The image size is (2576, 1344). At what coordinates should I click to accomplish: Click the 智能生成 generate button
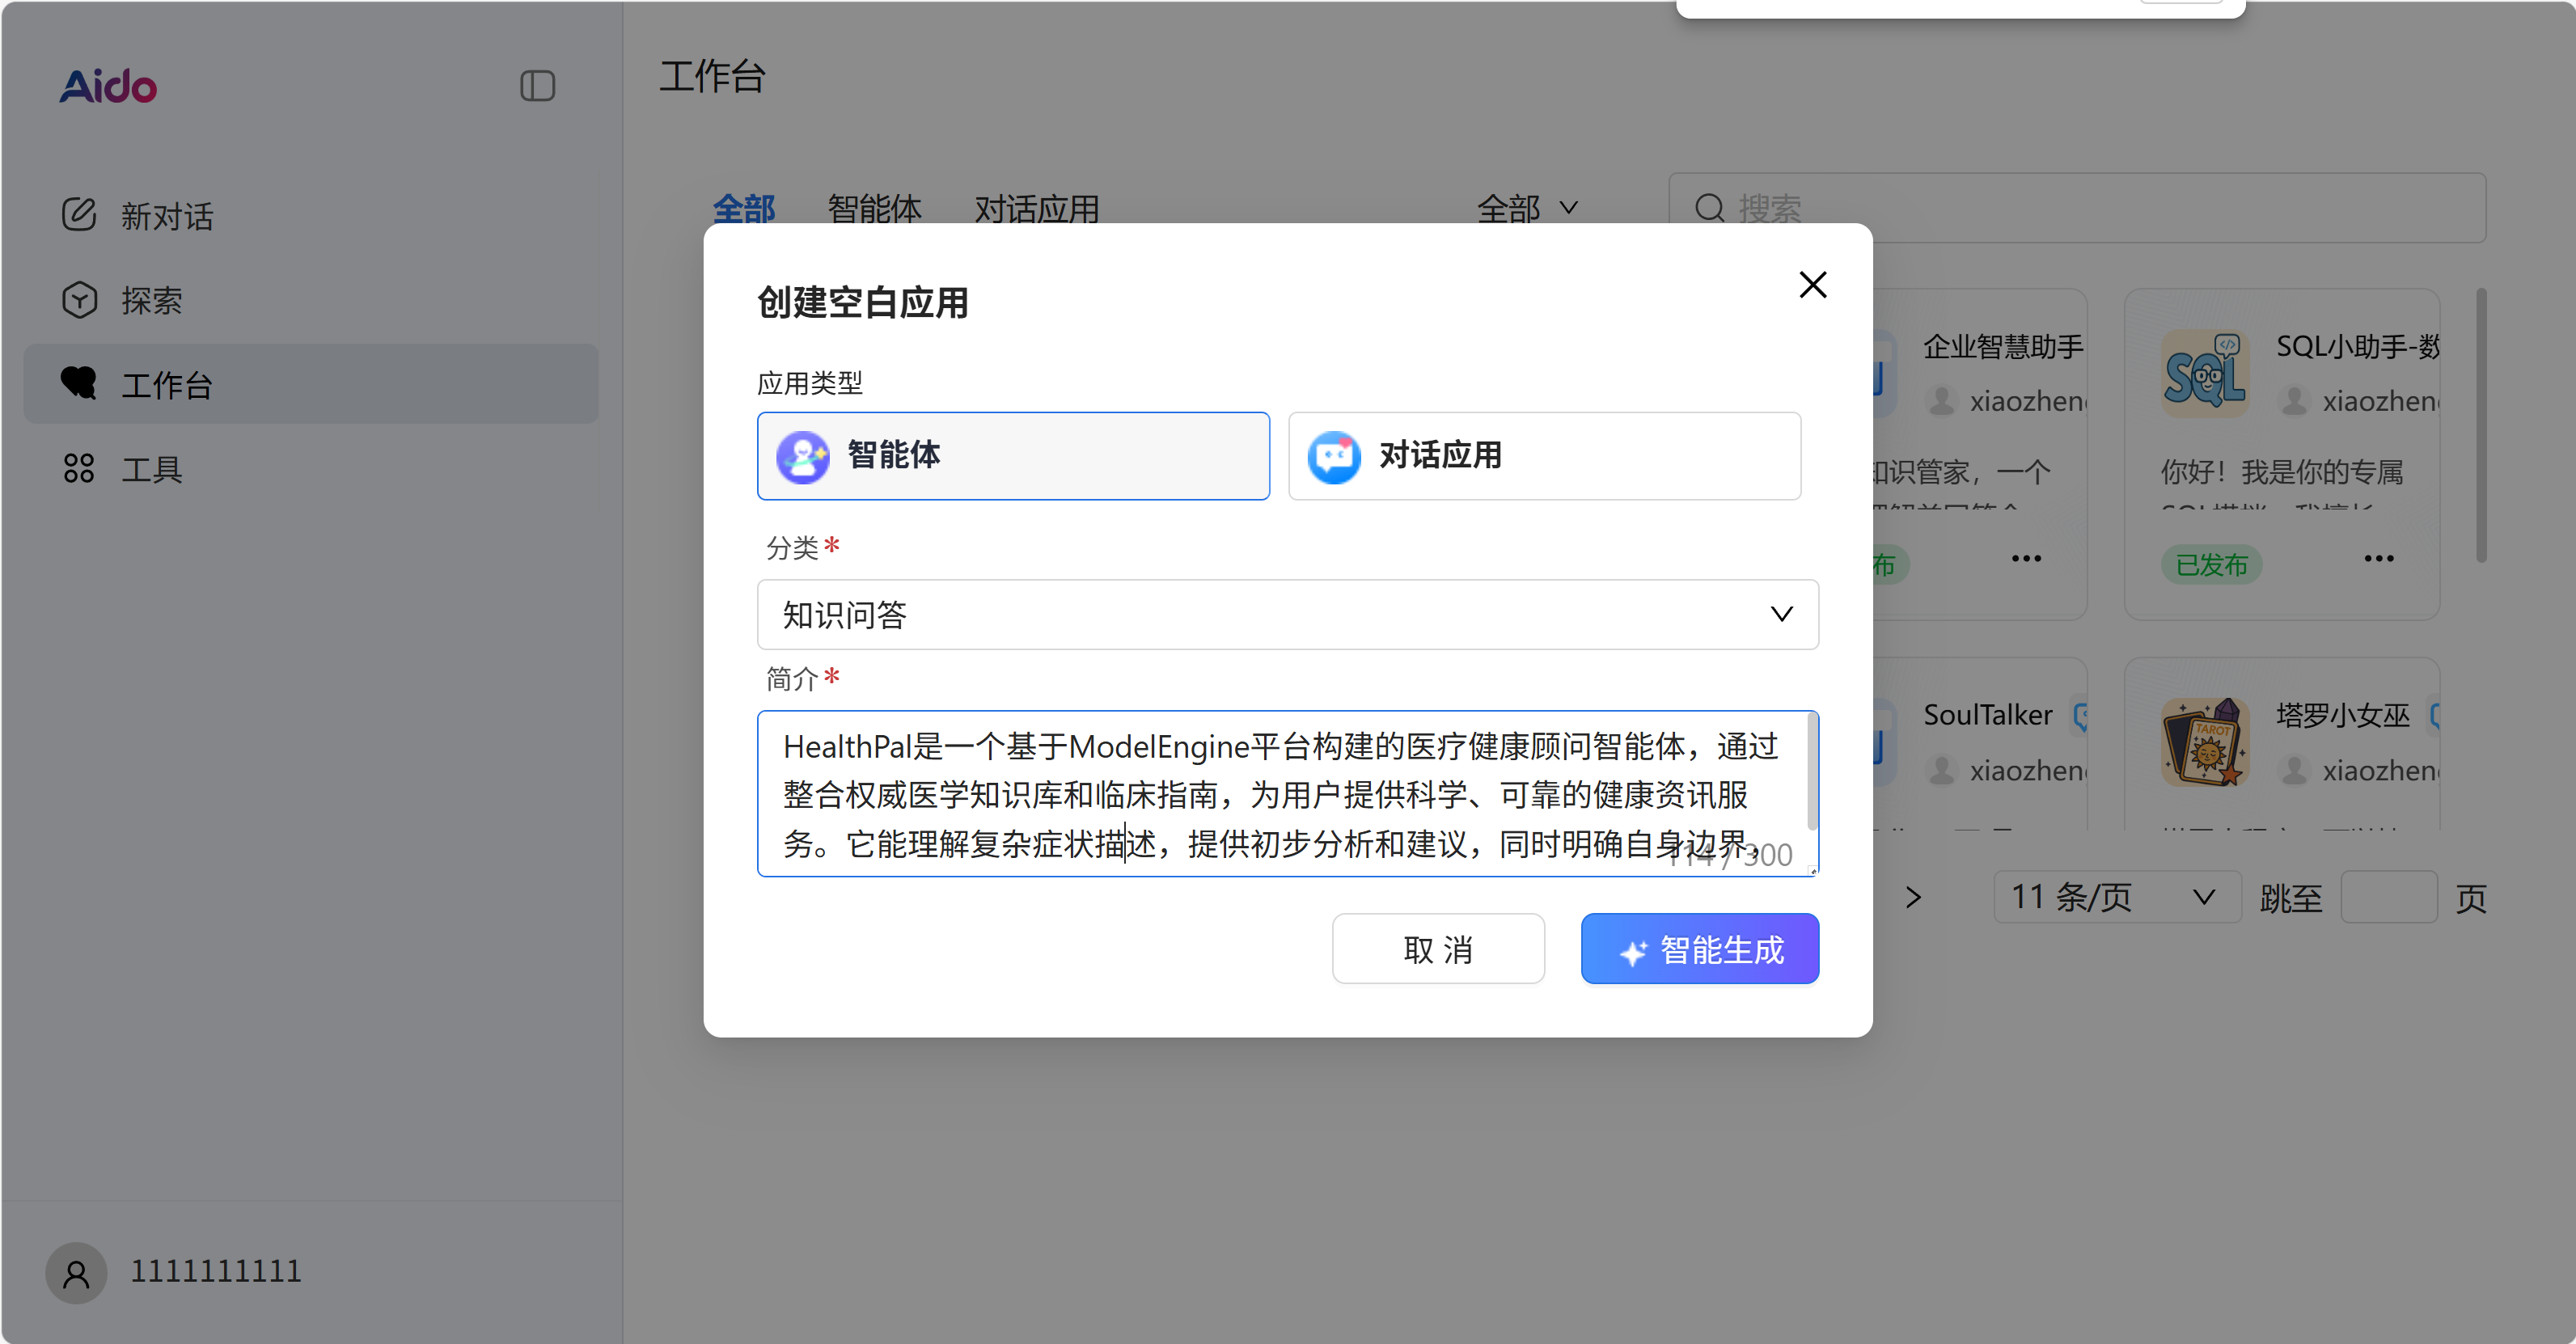[x=1699, y=948]
